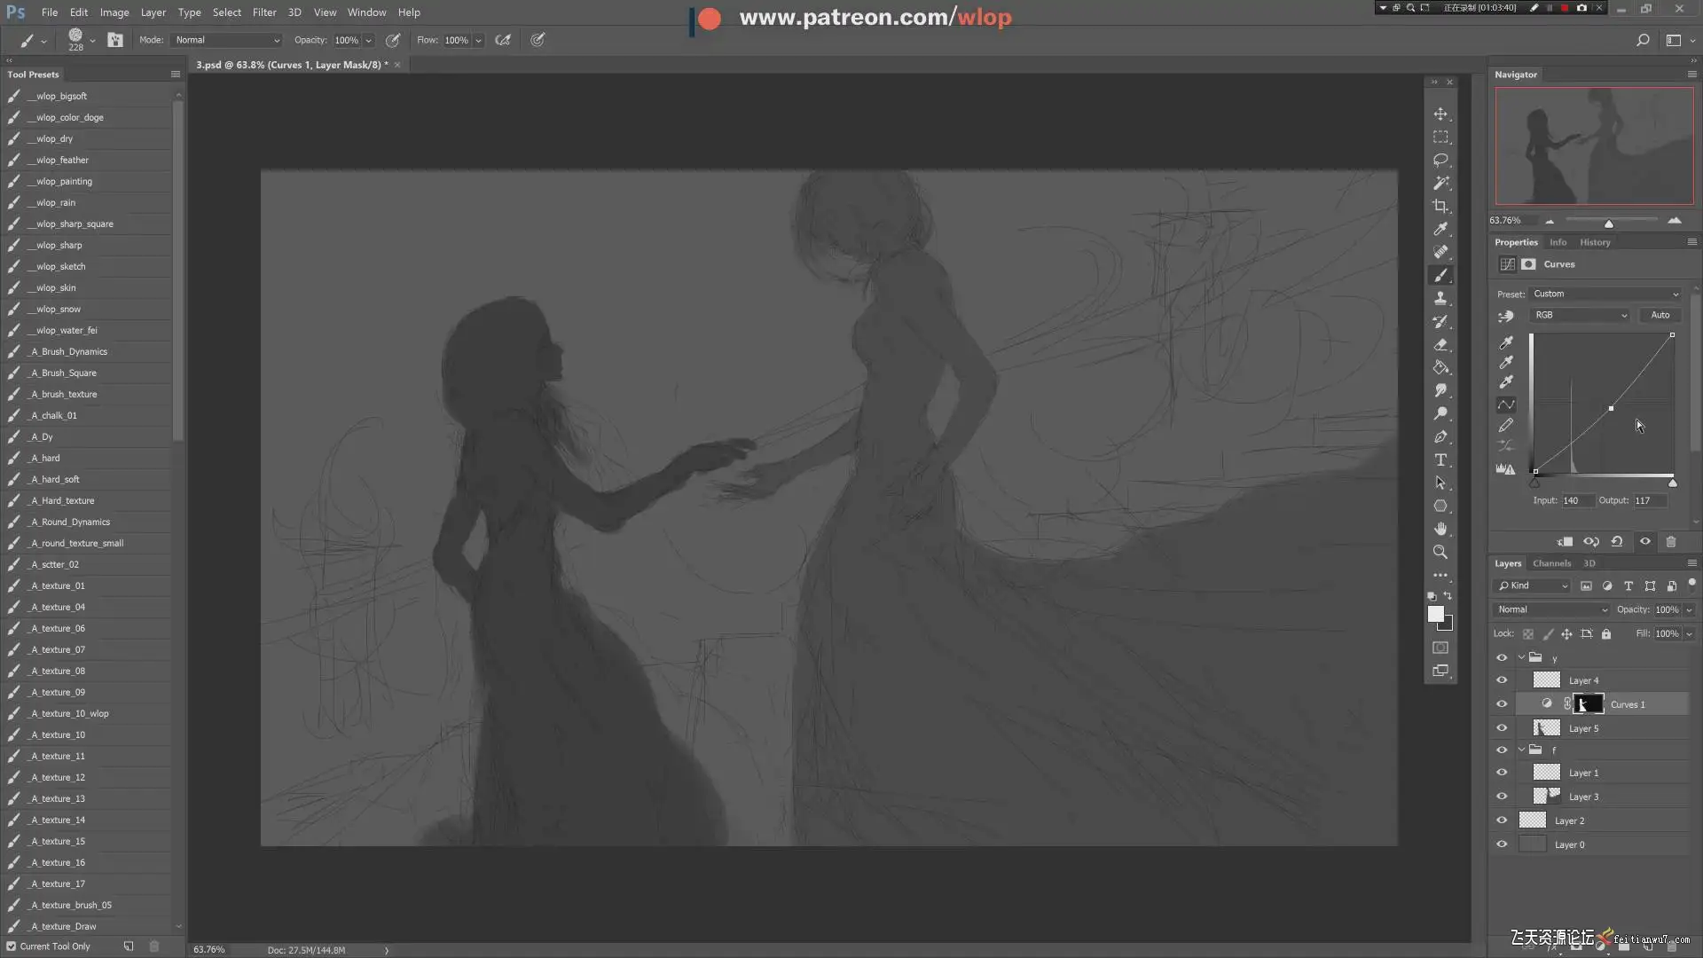The width and height of the screenshot is (1703, 958).
Task: Select the Hand tool
Action: coord(1440,529)
